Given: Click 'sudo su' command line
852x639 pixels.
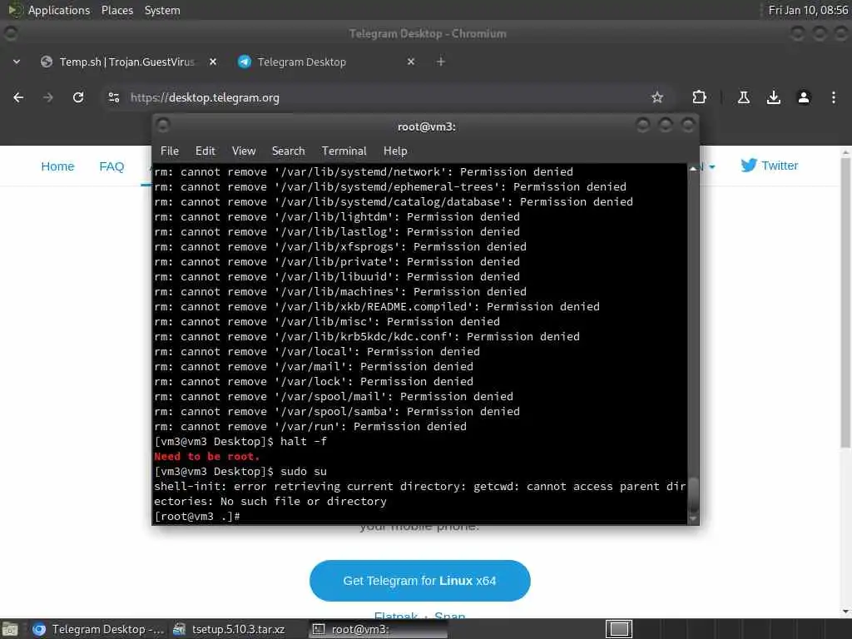Looking at the screenshot, I should click(x=240, y=471).
